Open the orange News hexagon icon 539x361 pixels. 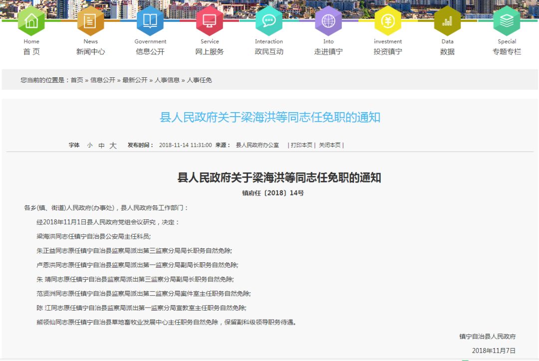[x=90, y=21]
